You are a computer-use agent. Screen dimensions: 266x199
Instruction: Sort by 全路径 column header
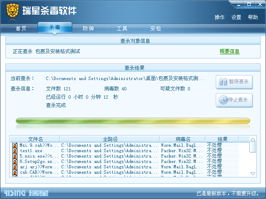tap(110, 139)
